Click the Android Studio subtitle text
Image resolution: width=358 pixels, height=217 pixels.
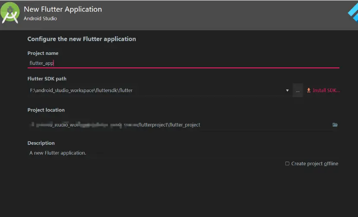click(x=40, y=19)
